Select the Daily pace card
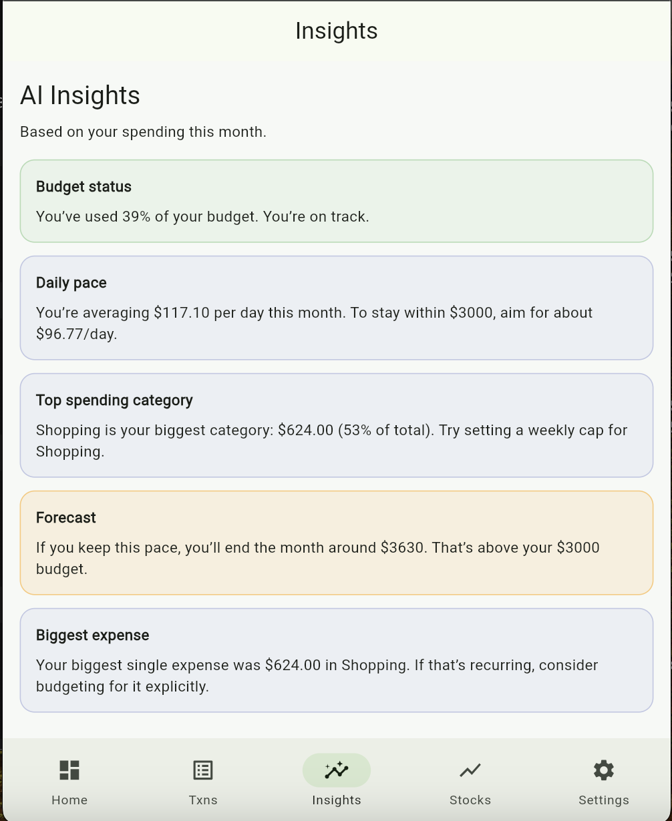The width and height of the screenshot is (672, 821). tap(336, 308)
